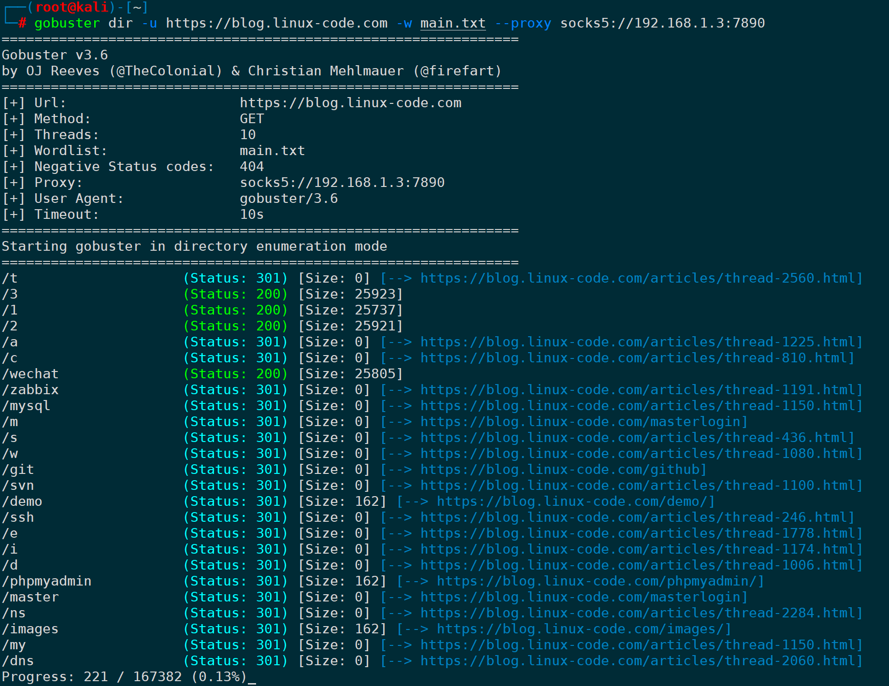
Task: Click the Url value https://blog.linux-code.com
Action: click(x=351, y=103)
